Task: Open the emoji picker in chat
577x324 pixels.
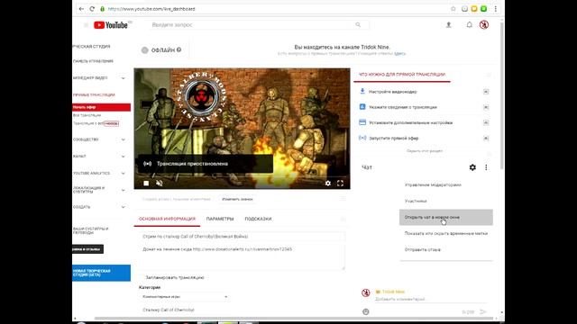Action: pos(366,311)
